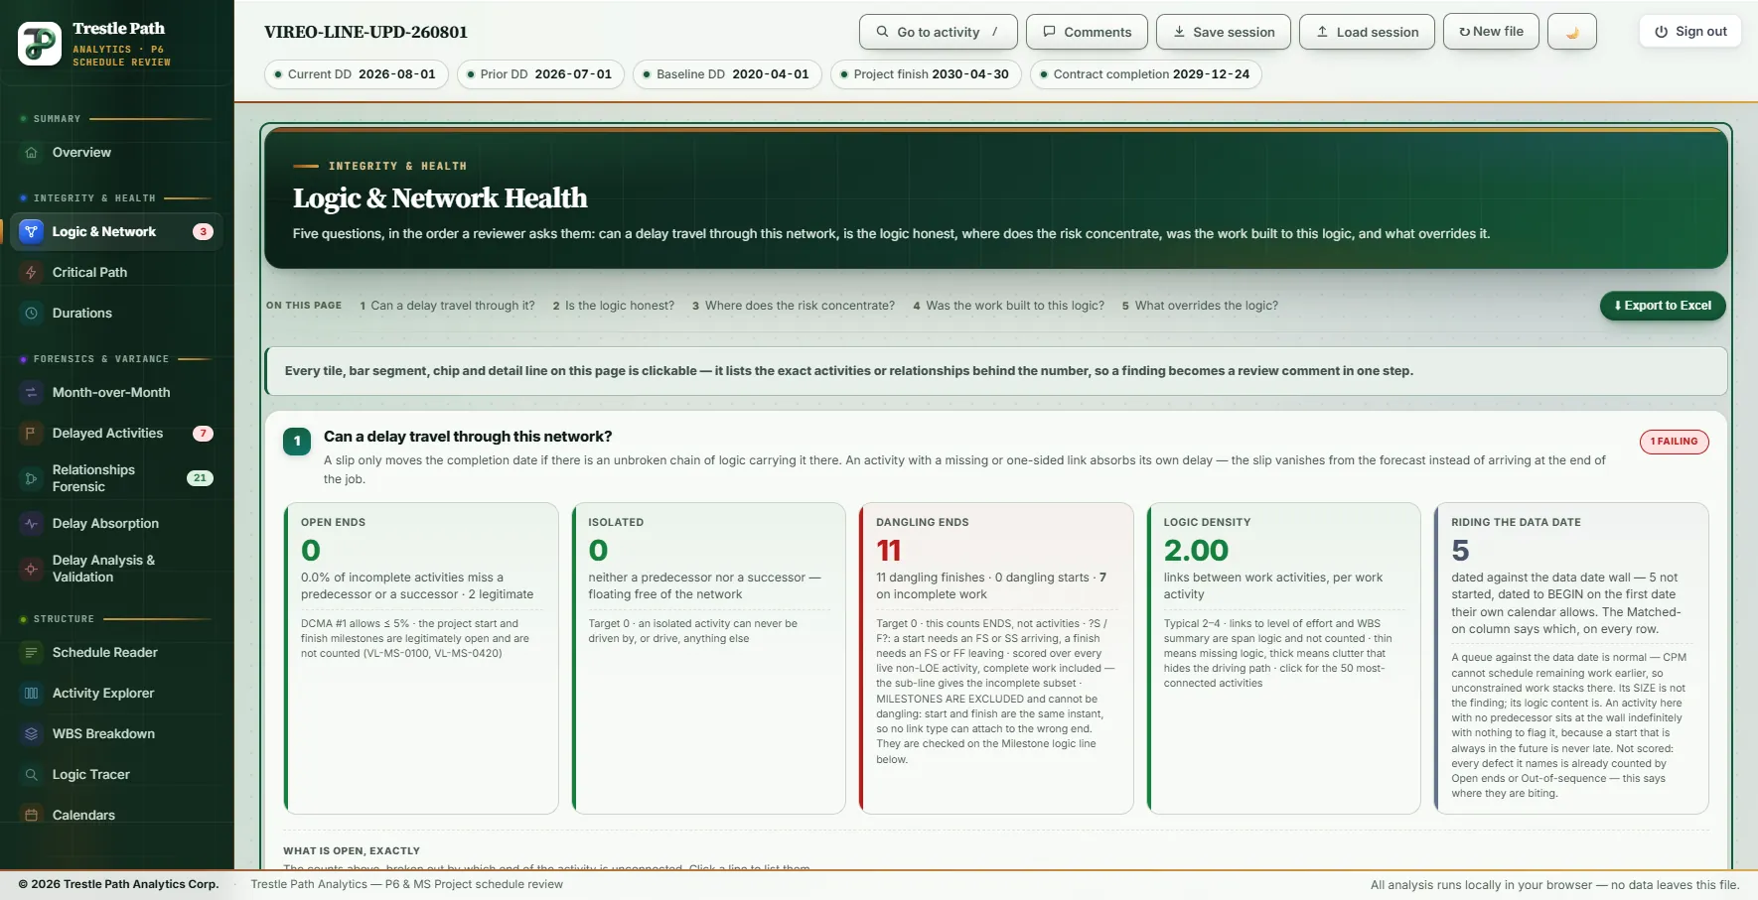Viewport: 1758px width, 900px height.
Task: Open the Isolated activities tile
Action: [709, 658]
